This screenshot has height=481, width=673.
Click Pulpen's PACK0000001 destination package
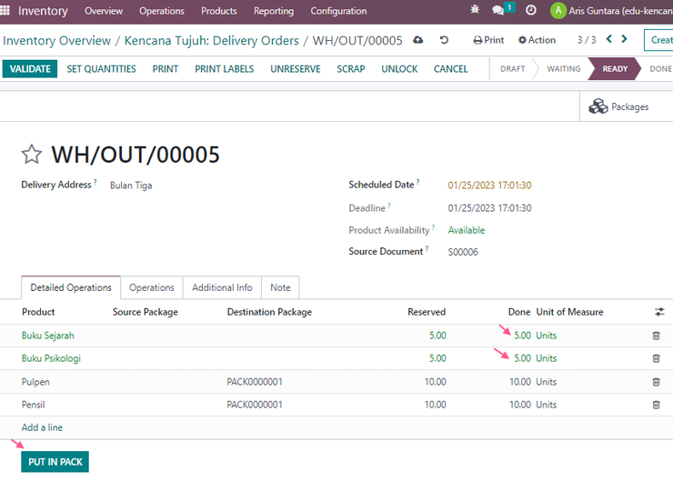pos(255,382)
